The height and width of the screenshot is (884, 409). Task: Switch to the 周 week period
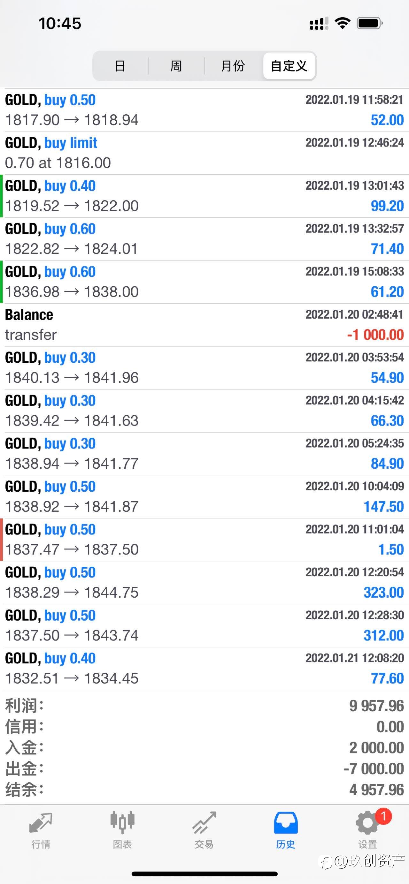(176, 66)
